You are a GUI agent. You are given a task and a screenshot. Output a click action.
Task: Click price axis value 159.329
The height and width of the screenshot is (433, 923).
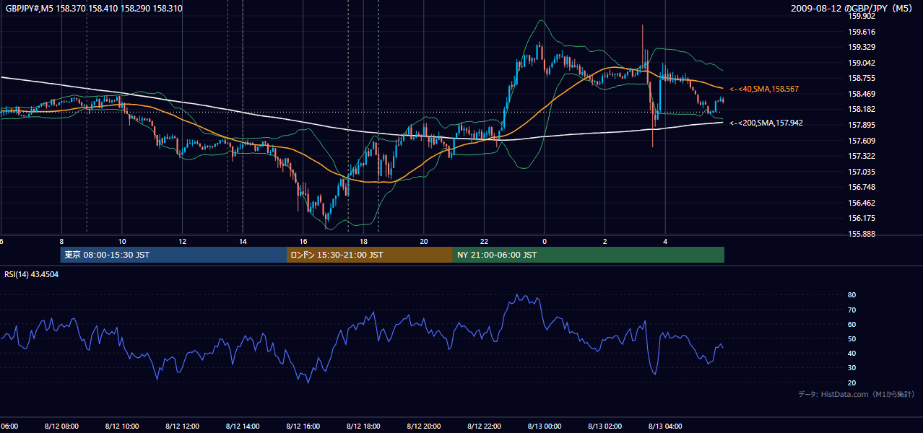[x=862, y=47]
